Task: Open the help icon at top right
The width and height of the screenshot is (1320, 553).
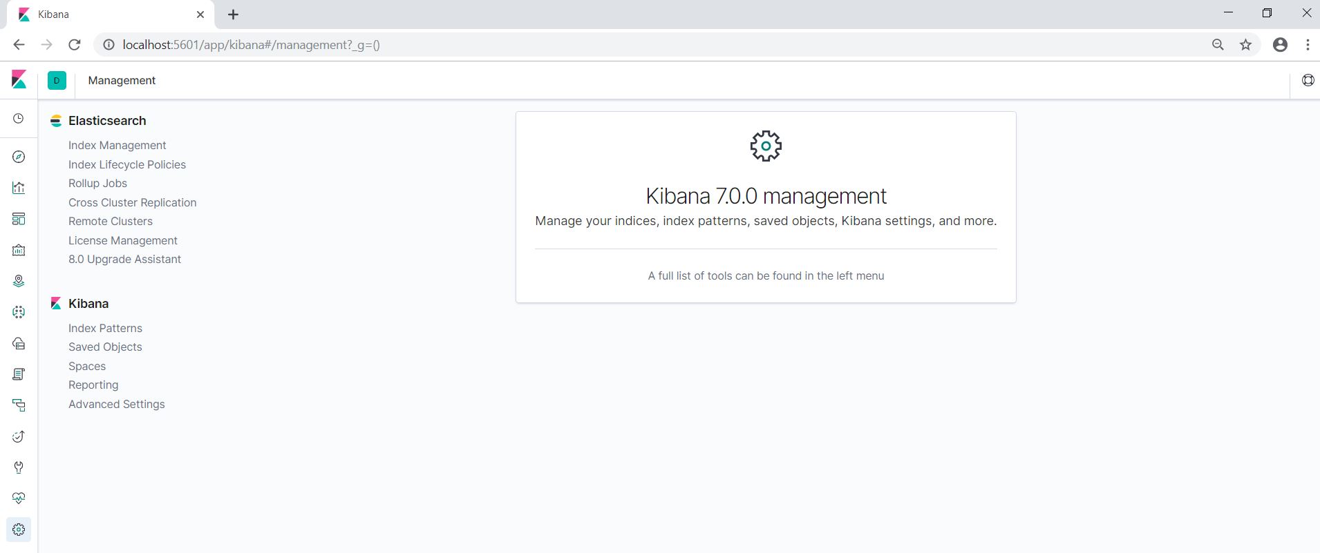Action: 1308,80
